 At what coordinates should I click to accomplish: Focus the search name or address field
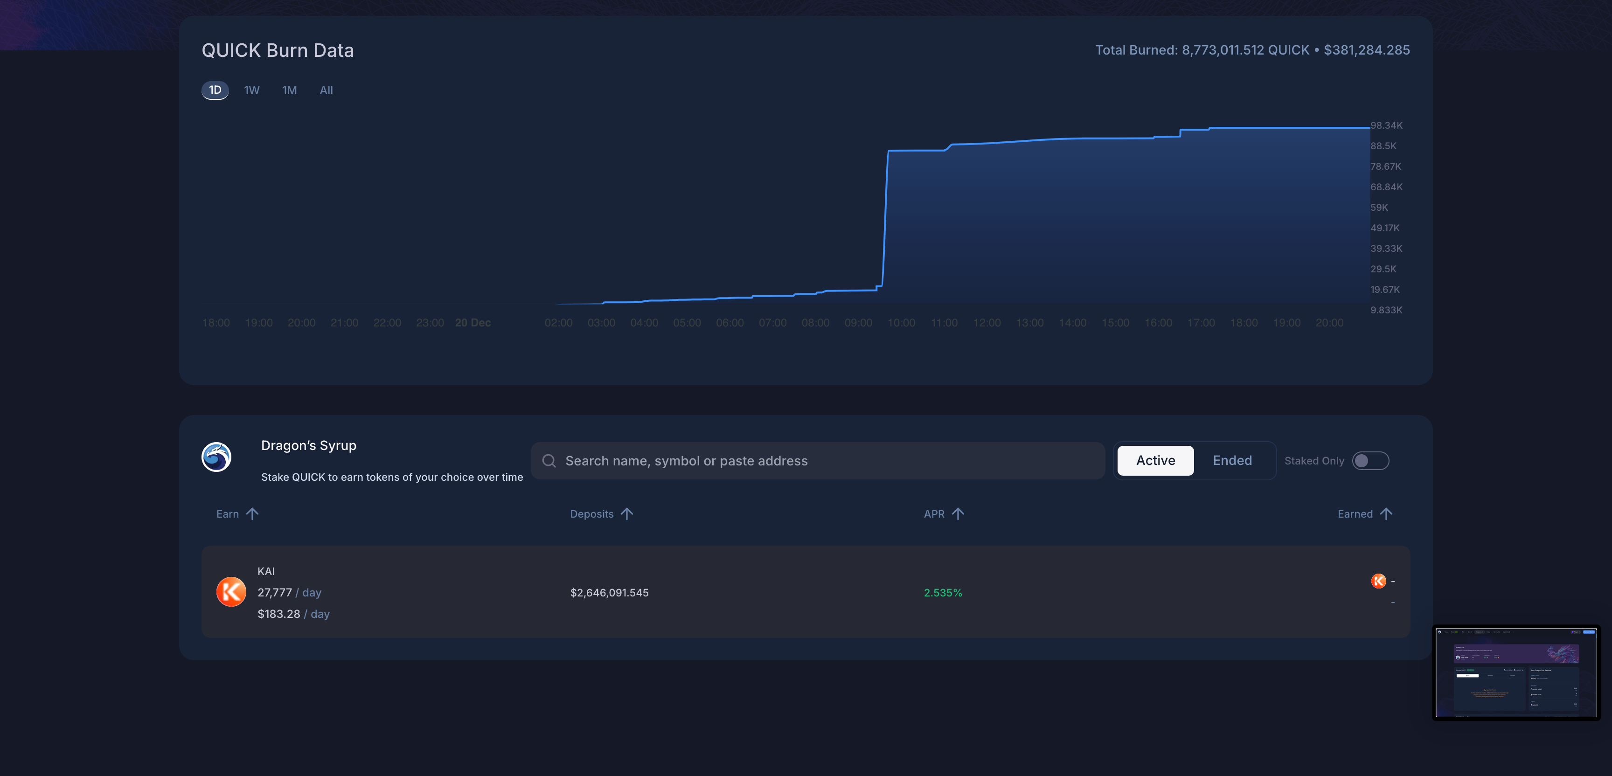[817, 461]
